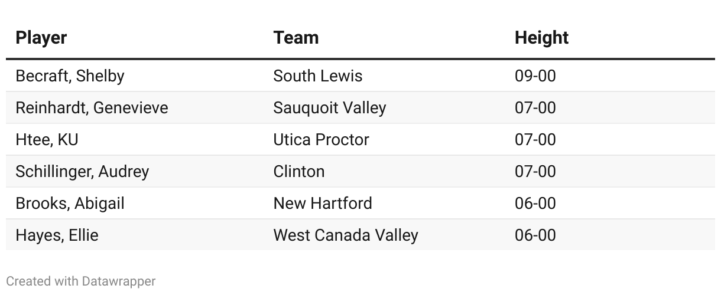The height and width of the screenshot is (295, 721).
Task: Click the New Hartford team cell
Action: tap(323, 204)
